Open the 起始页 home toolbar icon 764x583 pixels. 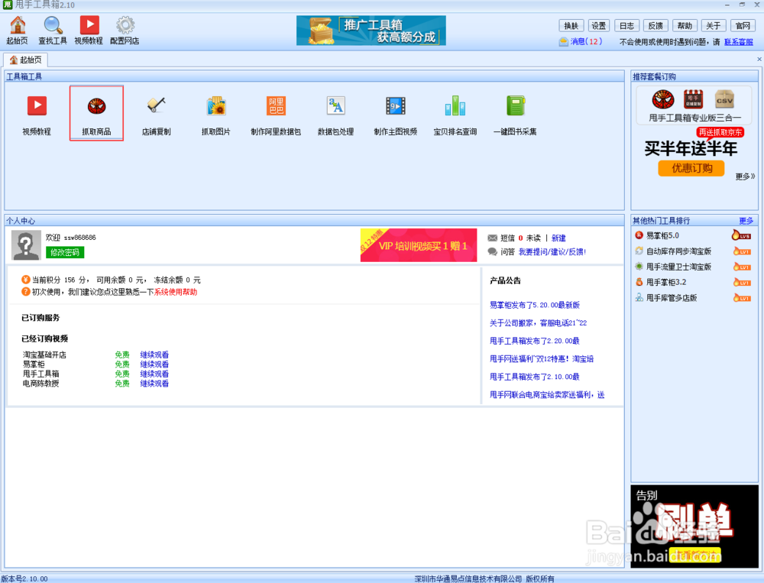coord(17,31)
